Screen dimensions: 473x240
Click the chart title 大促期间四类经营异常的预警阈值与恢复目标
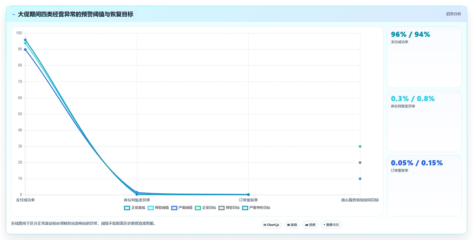pyautogui.click(x=75, y=14)
